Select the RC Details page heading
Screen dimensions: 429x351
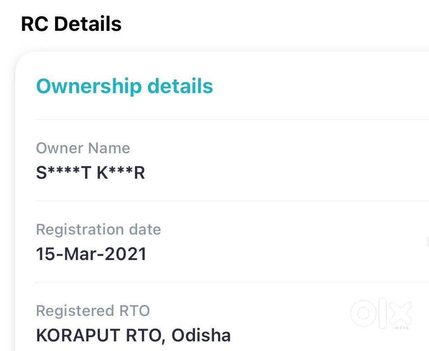coord(71,24)
